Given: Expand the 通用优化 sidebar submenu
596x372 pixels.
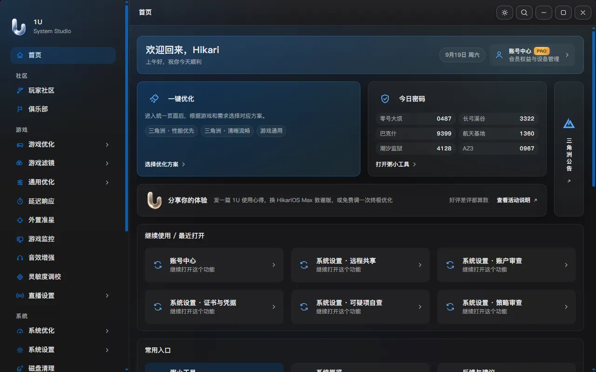Looking at the screenshot, I should (107, 183).
